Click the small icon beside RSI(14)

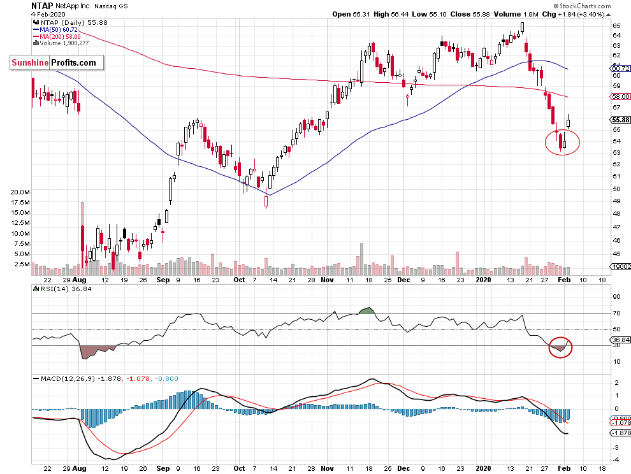[x=36, y=289]
